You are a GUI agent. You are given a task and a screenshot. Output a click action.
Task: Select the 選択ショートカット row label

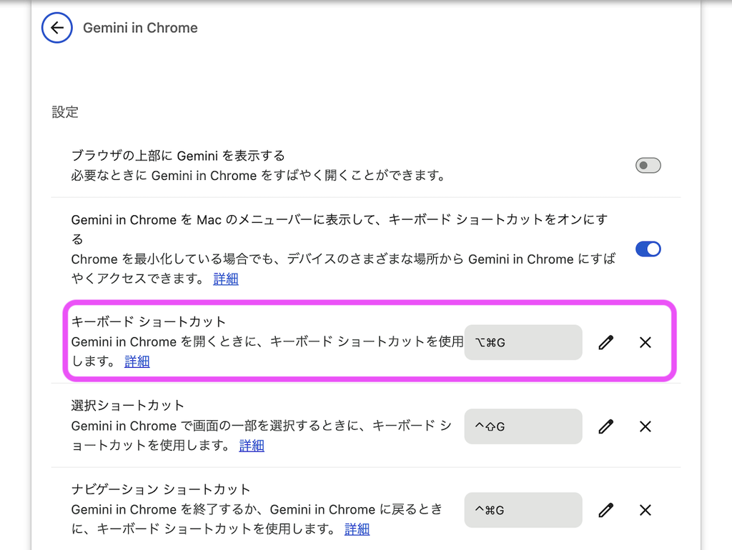coord(127,406)
